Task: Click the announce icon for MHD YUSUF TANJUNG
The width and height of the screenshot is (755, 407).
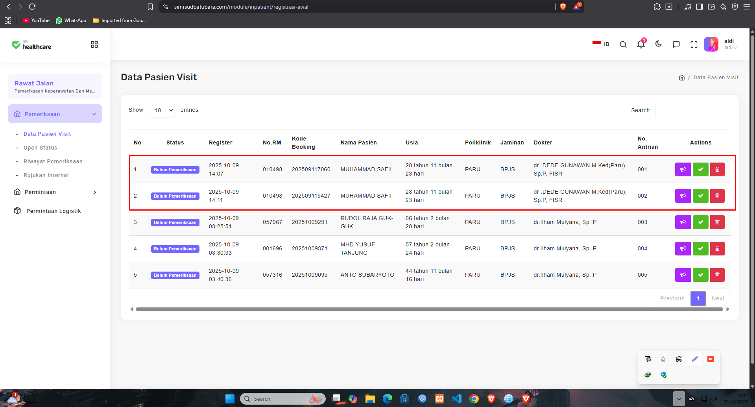Action: coord(683,248)
